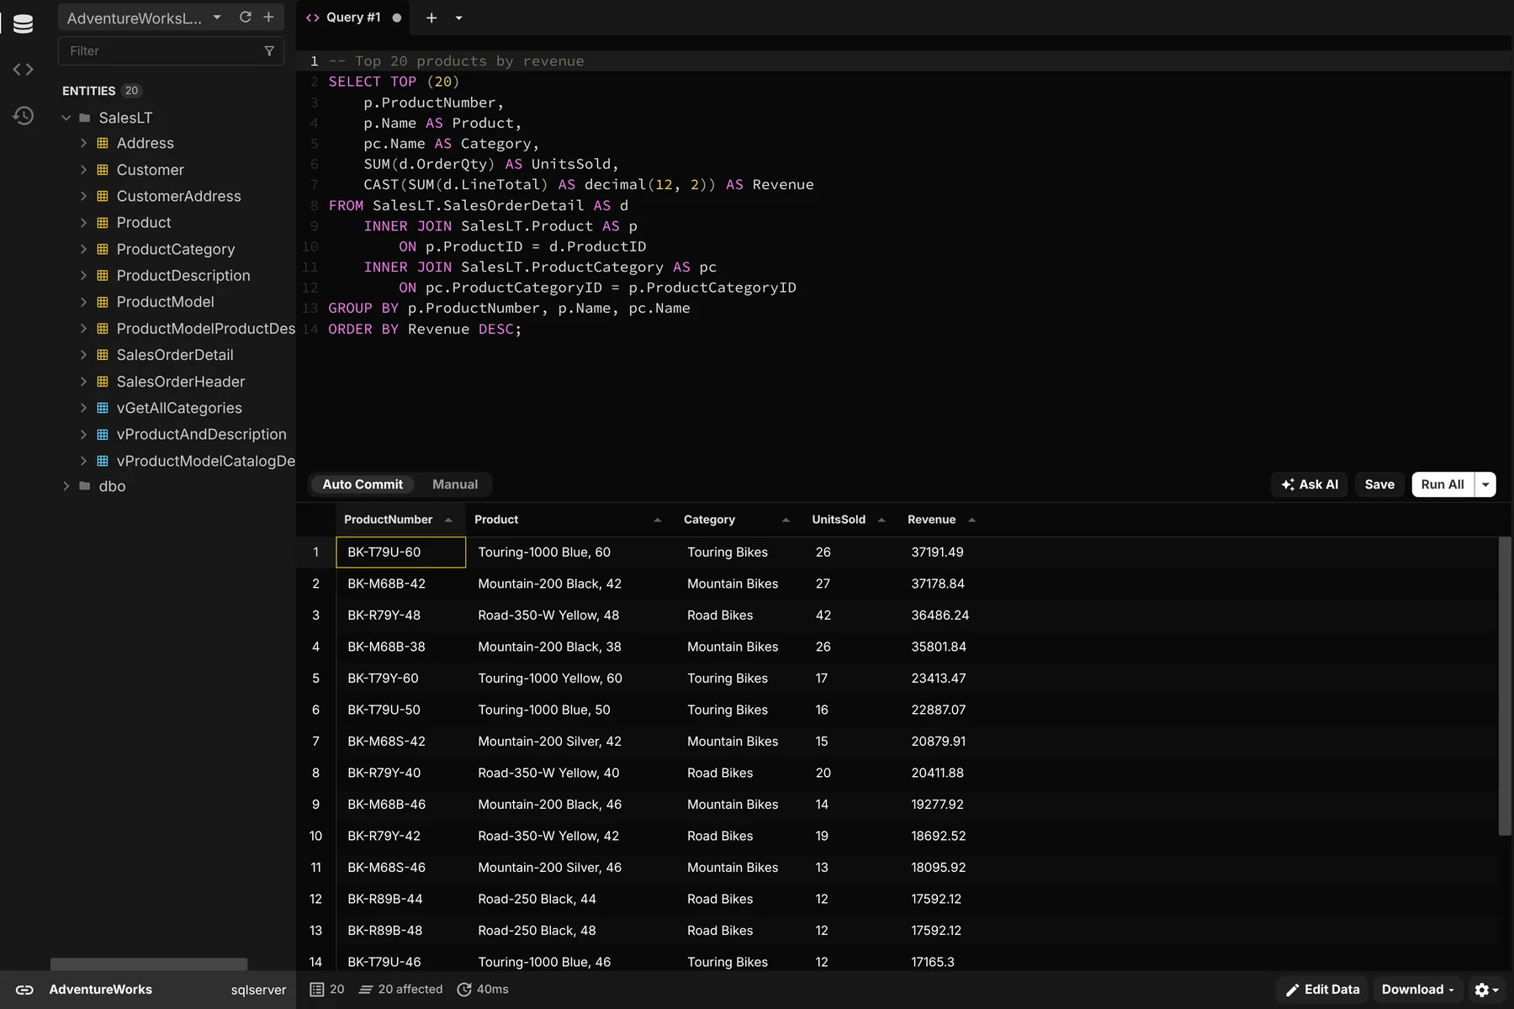
Task: Open the database connections icon in sidebar
Action: click(x=24, y=24)
